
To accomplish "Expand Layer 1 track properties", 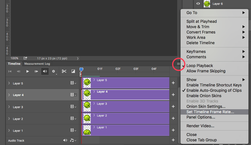I will [x=9, y=130].
